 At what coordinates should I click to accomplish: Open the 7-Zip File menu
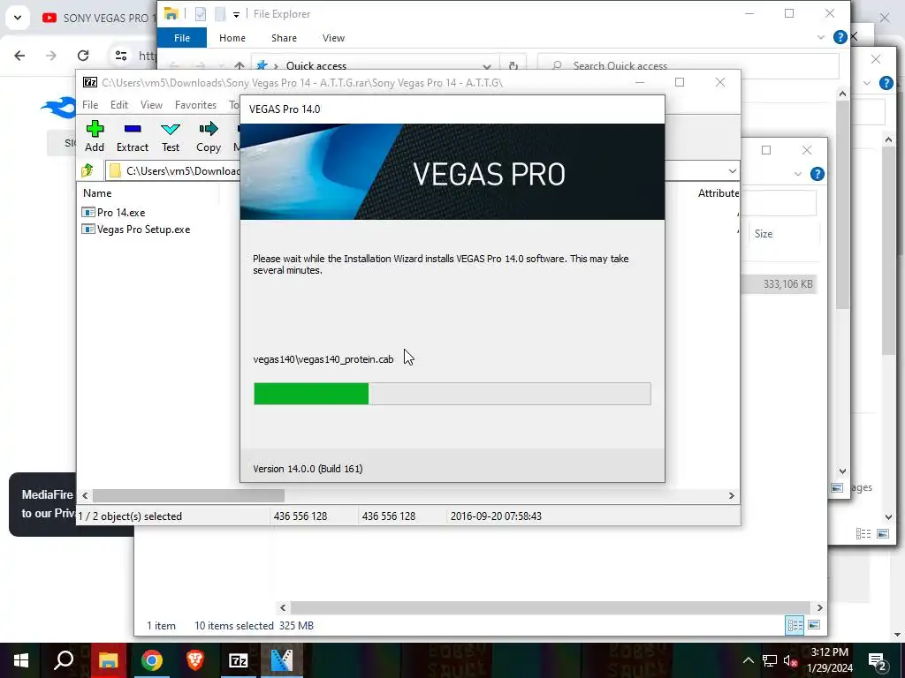coord(90,105)
